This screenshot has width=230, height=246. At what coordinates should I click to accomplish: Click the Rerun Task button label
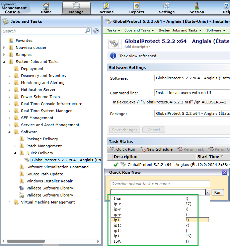(x=194, y=149)
